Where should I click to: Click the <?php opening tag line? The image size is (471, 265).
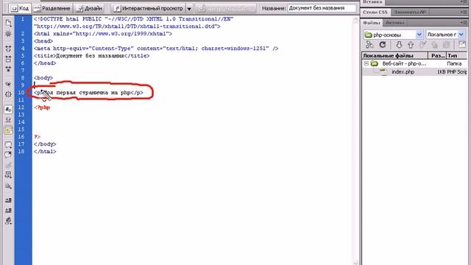(x=42, y=107)
